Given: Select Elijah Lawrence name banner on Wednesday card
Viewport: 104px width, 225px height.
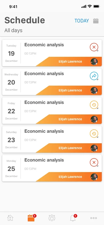Looking at the screenshot, I should pyautogui.click(x=70, y=90).
